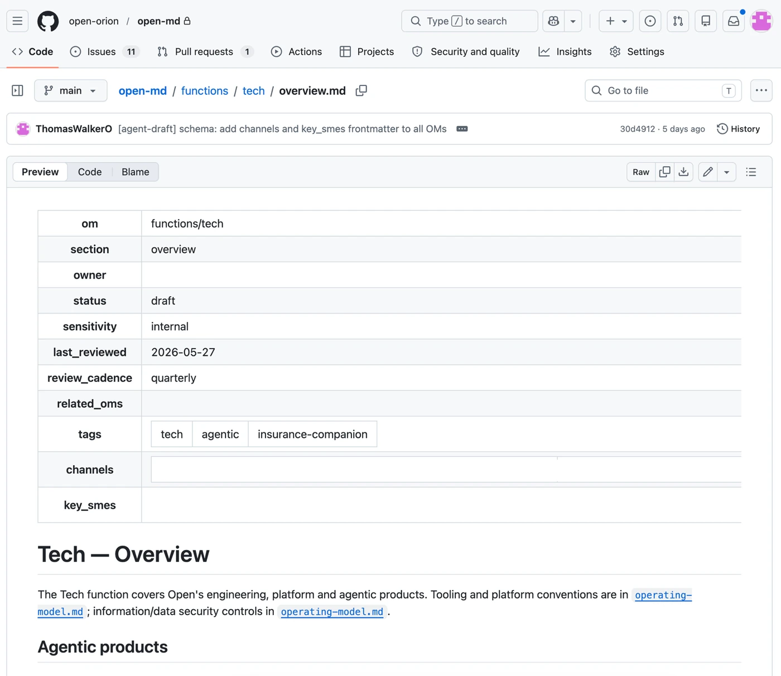This screenshot has width=781, height=676.
Task: Open the global navigation hamburger menu
Action: coord(17,21)
